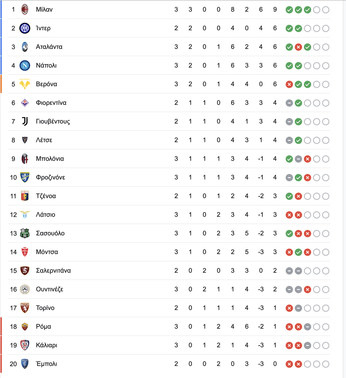Image resolution: width=346 pixels, height=378 pixels.
Task: Click the AC Milan club crest
Action: (25, 10)
